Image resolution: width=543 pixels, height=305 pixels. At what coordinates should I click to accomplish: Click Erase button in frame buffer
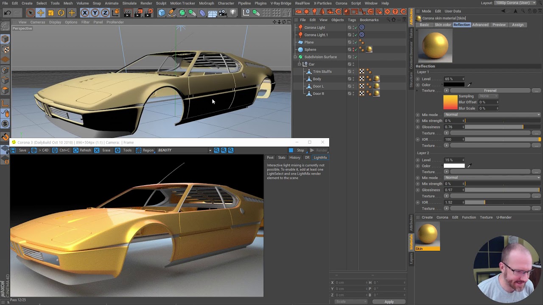[103, 150]
